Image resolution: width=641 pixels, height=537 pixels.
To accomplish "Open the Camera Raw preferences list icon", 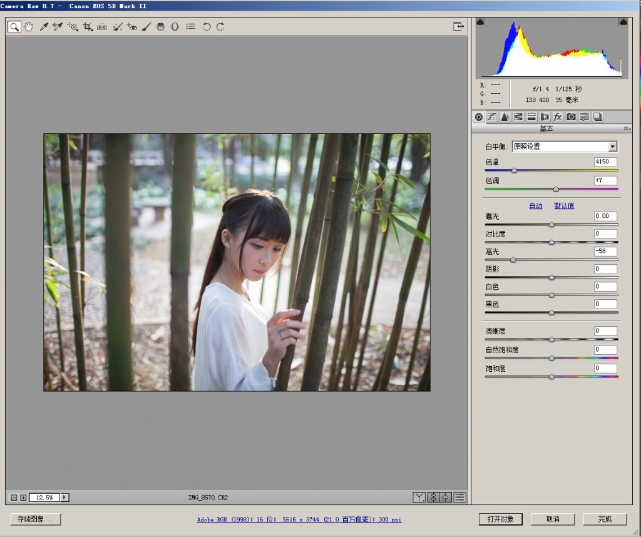I will (190, 26).
